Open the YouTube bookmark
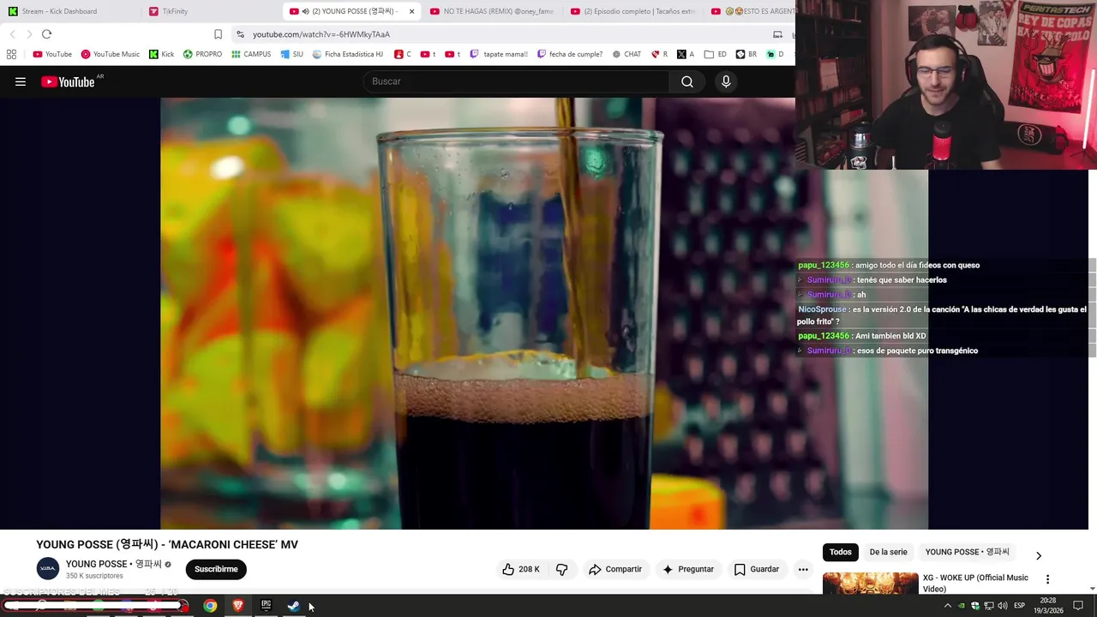Image resolution: width=1097 pixels, height=617 pixels. 52,54
